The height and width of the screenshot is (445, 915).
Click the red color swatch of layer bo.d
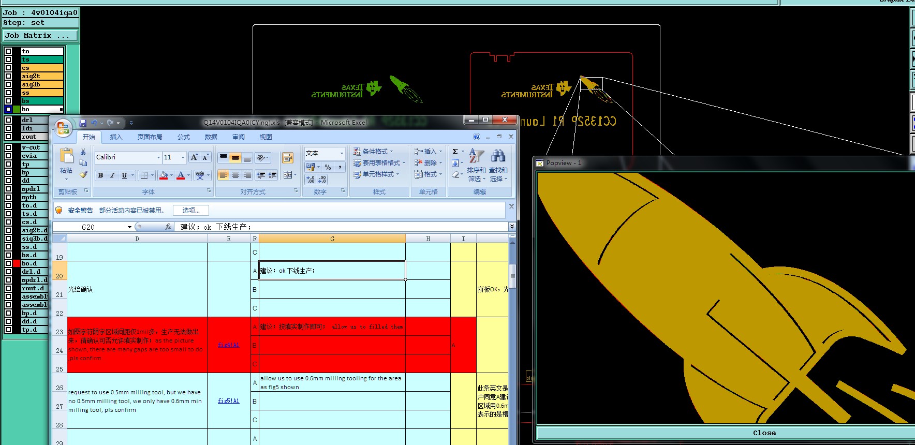point(17,263)
